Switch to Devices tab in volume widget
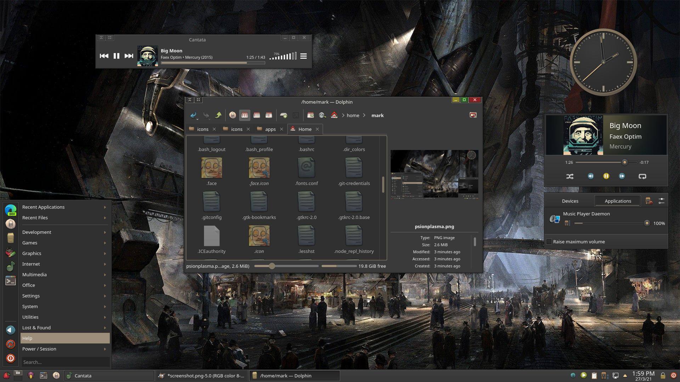 pos(570,201)
